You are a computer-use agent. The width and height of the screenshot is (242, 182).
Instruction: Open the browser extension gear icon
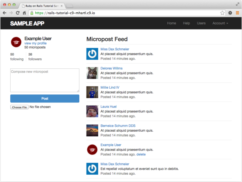pos(230,13)
